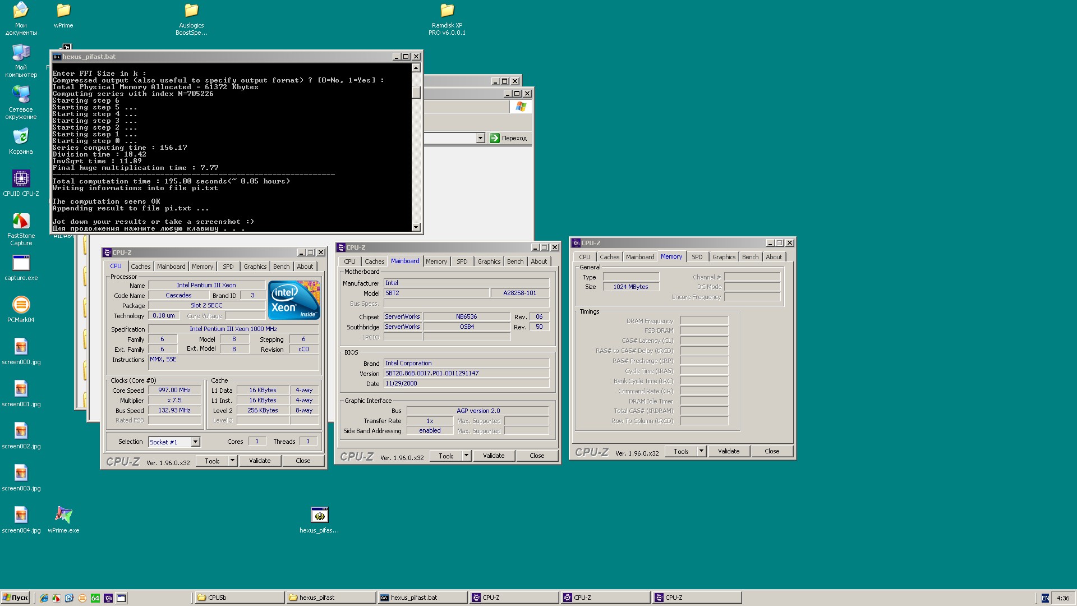Screen dimensions: 1077x606
Task: Click the Windows flag logo in Explorer window
Action: 521,107
